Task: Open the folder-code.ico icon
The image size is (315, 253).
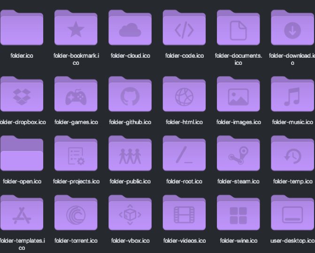Action: (x=184, y=30)
